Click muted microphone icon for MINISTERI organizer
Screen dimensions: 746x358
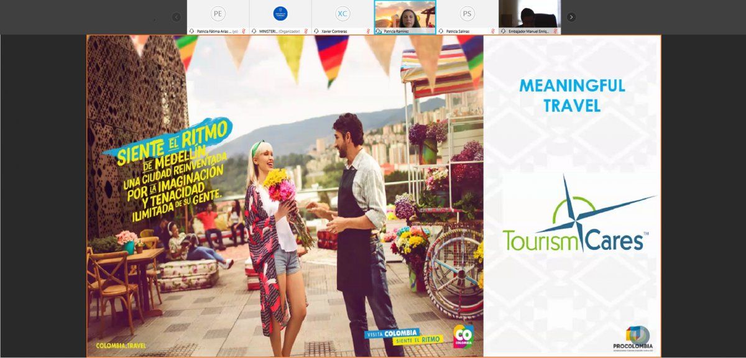[306, 31]
